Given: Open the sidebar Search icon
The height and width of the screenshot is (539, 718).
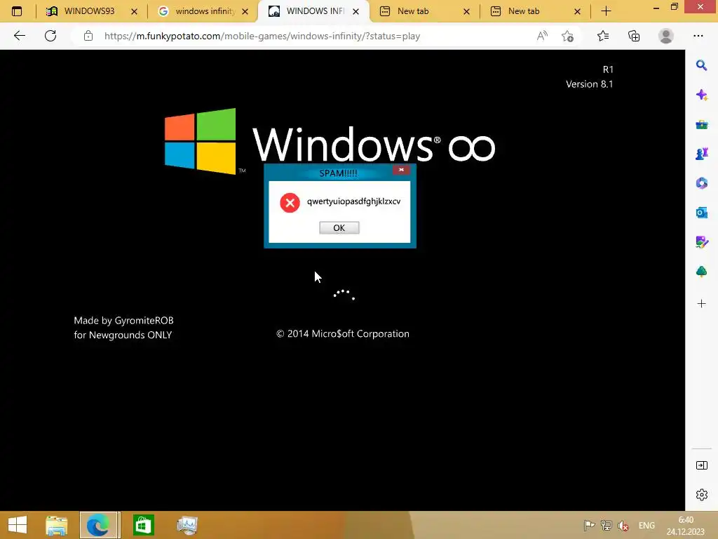Looking at the screenshot, I should (701, 65).
